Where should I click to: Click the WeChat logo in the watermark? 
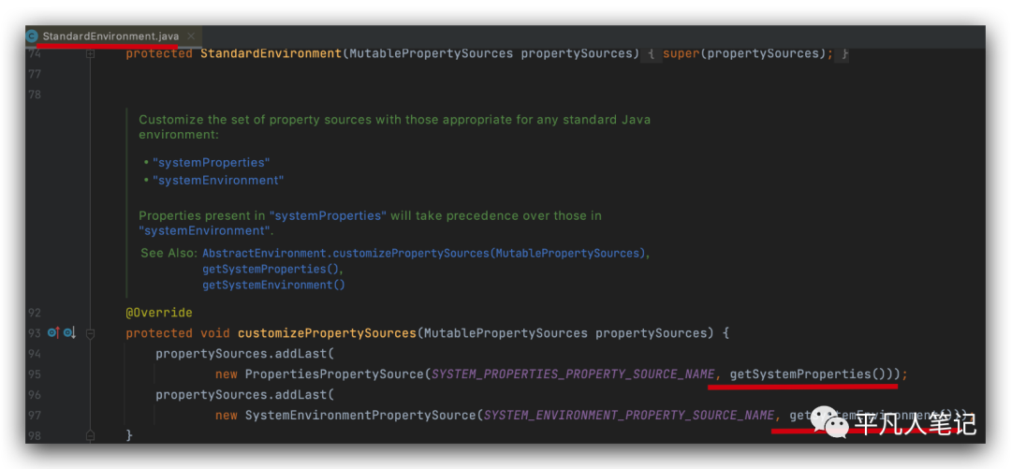pyautogui.click(x=830, y=423)
